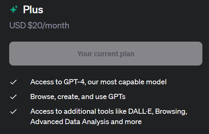The image size is (209, 134).
Task: Click the USD currency label
Action: [18, 25]
